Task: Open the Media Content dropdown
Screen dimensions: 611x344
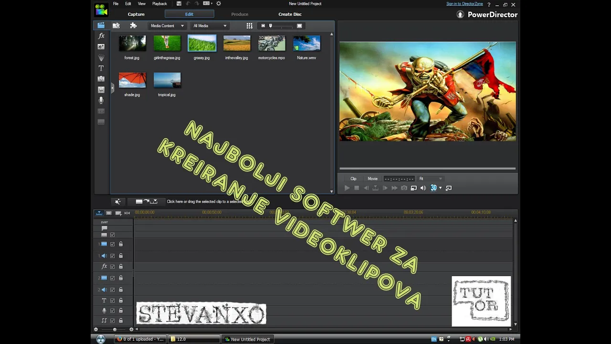Action: [x=167, y=26]
